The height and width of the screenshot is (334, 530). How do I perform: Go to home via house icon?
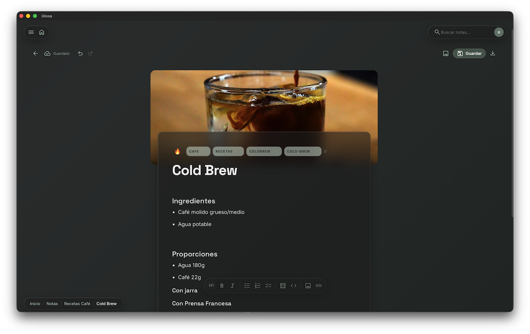click(42, 32)
